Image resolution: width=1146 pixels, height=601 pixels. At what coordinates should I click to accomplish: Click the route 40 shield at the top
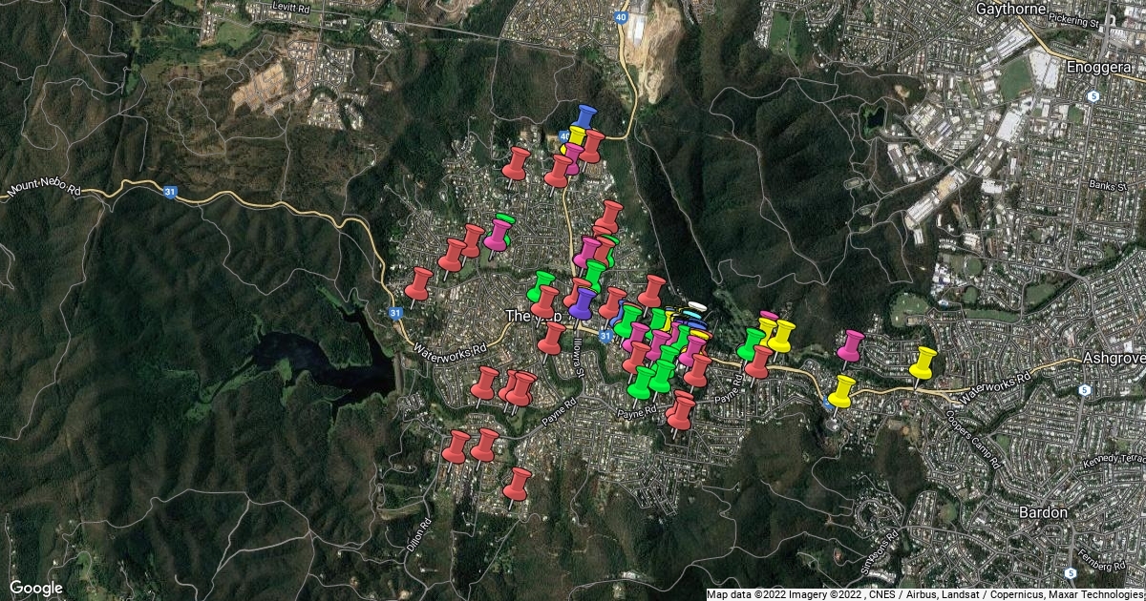(620, 15)
